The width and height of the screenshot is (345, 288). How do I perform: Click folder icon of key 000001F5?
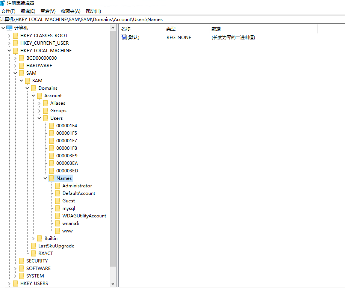point(52,133)
